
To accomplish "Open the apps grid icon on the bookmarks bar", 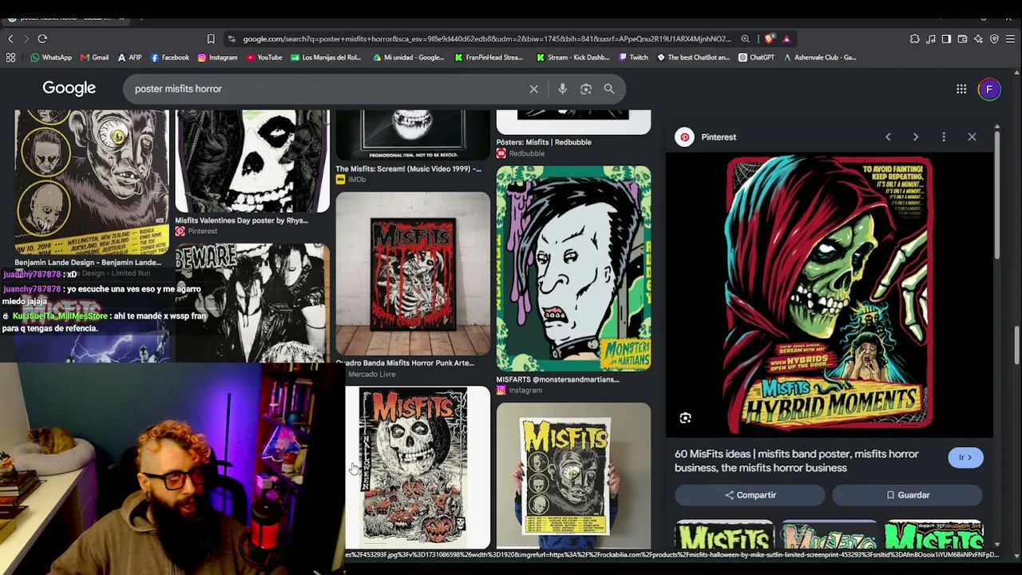I will pyautogui.click(x=10, y=57).
